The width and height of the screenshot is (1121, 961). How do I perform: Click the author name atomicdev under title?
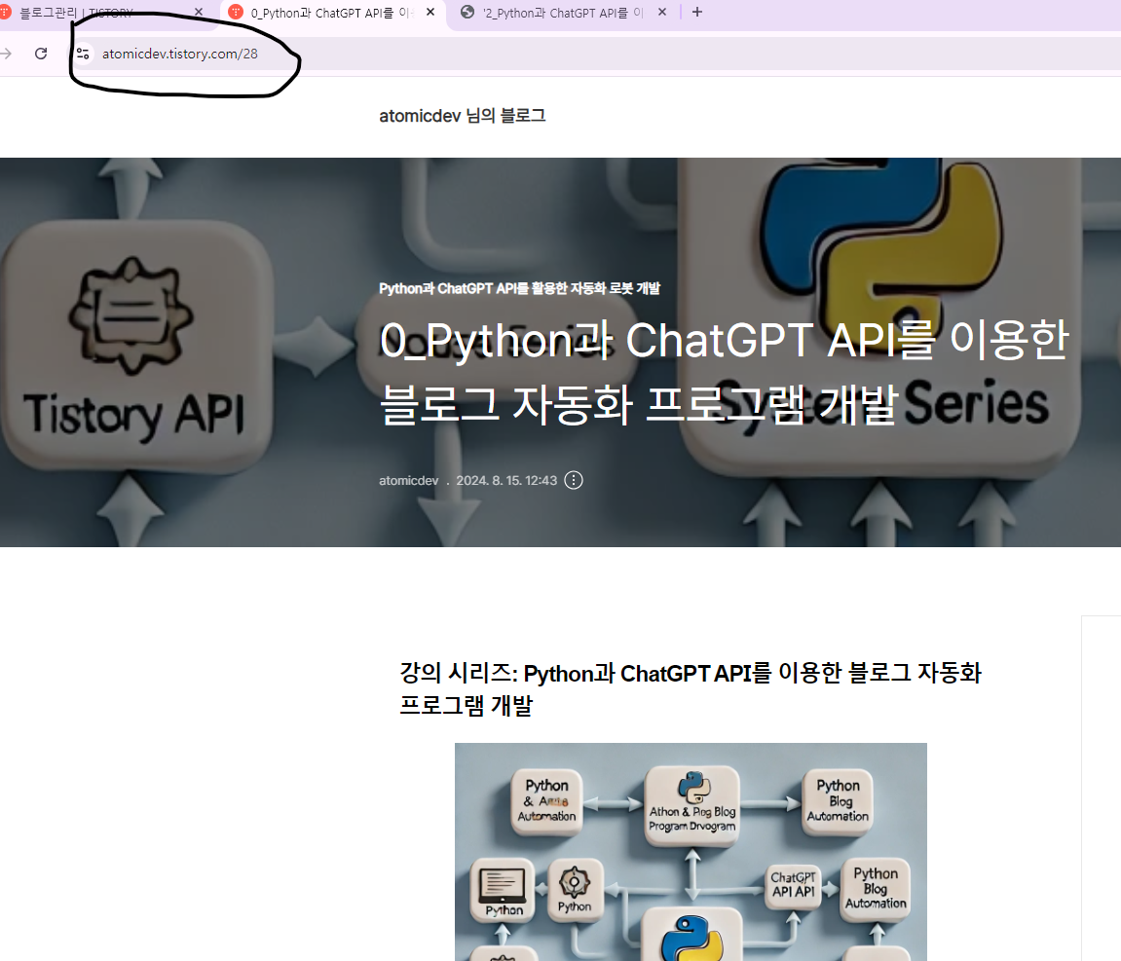click(408, 481)
